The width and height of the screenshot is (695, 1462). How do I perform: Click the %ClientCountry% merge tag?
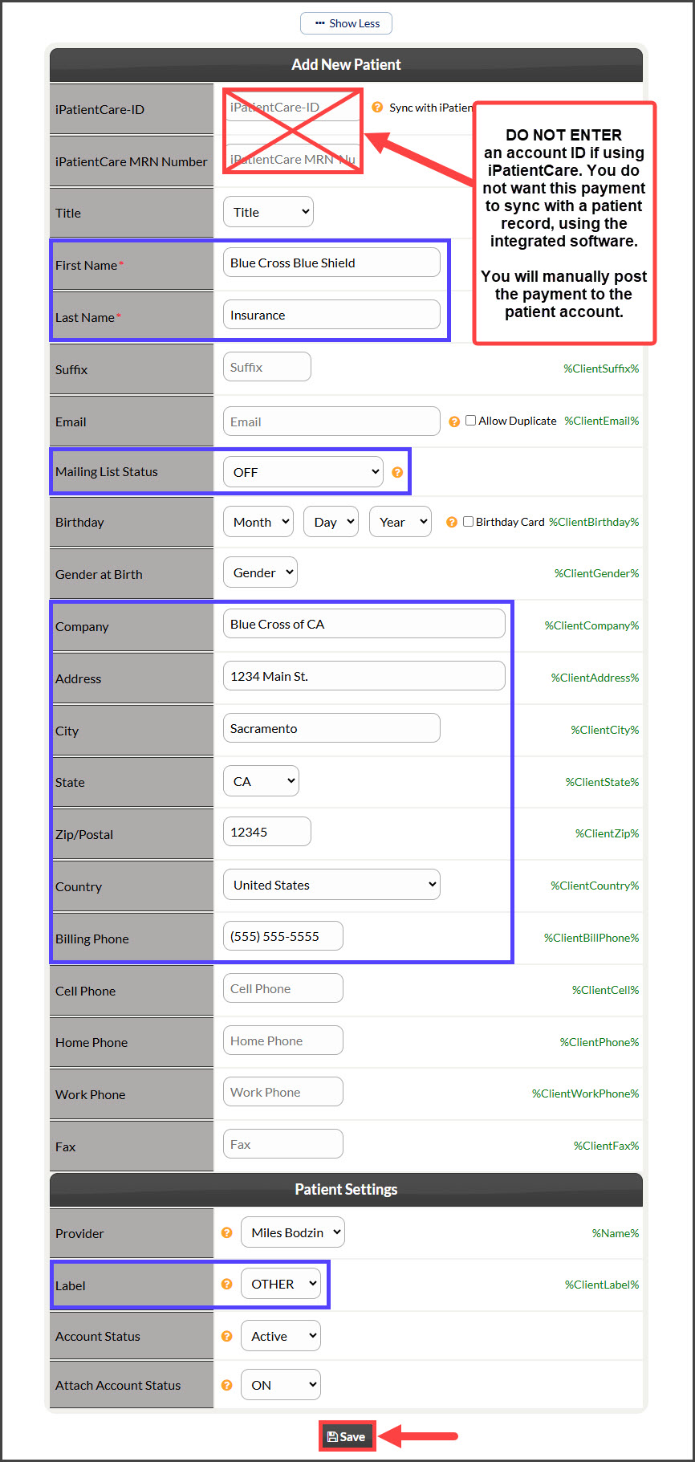[x=595, y=886]
